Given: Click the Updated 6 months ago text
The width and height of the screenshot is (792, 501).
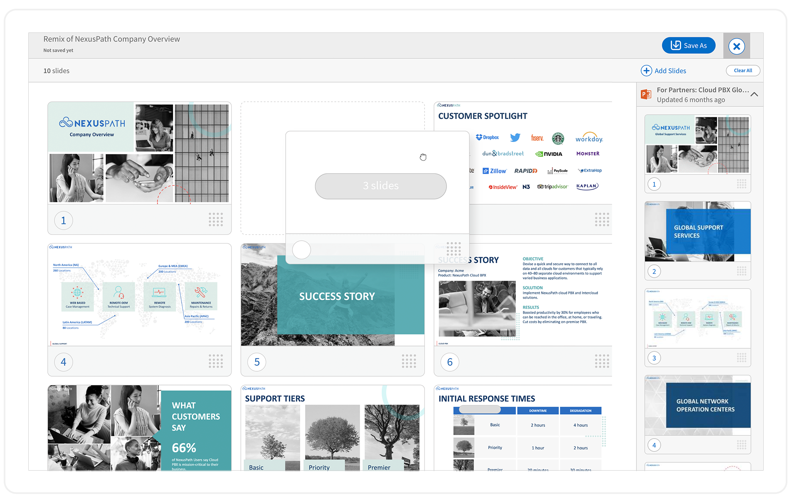Looking at the screenshot, I should pyautogui.click(x=691, y=100).
